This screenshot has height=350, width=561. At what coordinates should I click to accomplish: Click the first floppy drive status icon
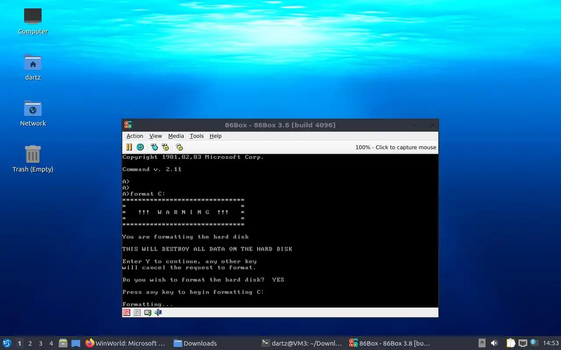127,312
